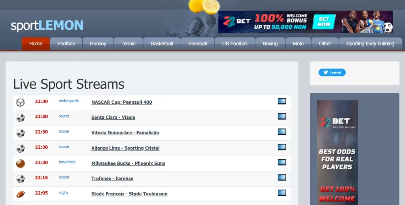The height and width of the screenshot is (205, 405).
Task: Click the soccer ball icon beside Trofense - Farense
Action: (21, 178)
